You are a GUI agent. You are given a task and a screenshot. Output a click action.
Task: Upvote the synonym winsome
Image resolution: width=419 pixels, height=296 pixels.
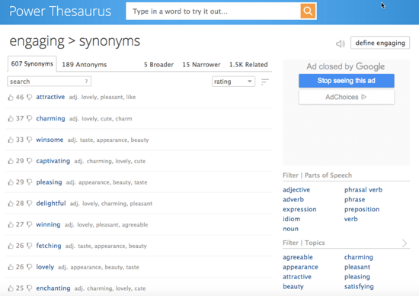[11, 140]
